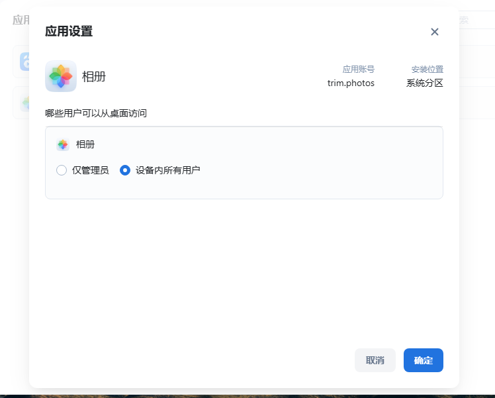Close the 应用设置 dialog with X

[434, 32]
